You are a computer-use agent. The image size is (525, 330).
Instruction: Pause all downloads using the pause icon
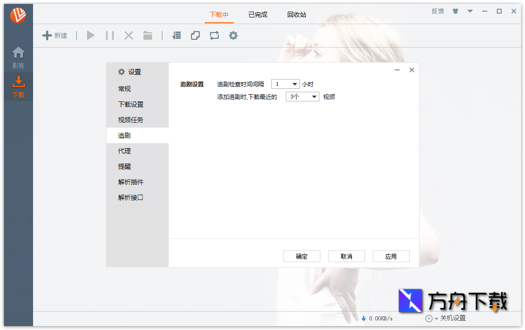109,35
